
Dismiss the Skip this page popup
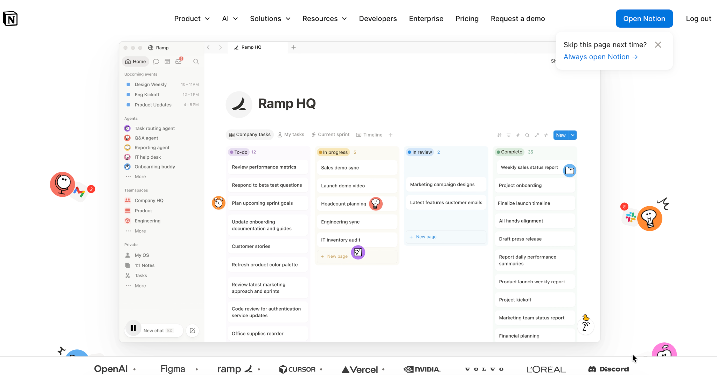(658, 45)
